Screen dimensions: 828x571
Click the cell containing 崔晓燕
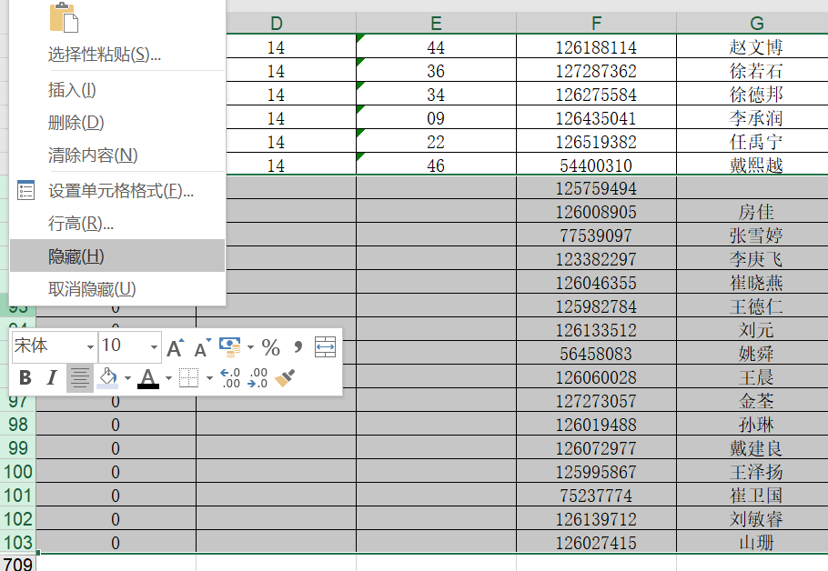point(752,283)
